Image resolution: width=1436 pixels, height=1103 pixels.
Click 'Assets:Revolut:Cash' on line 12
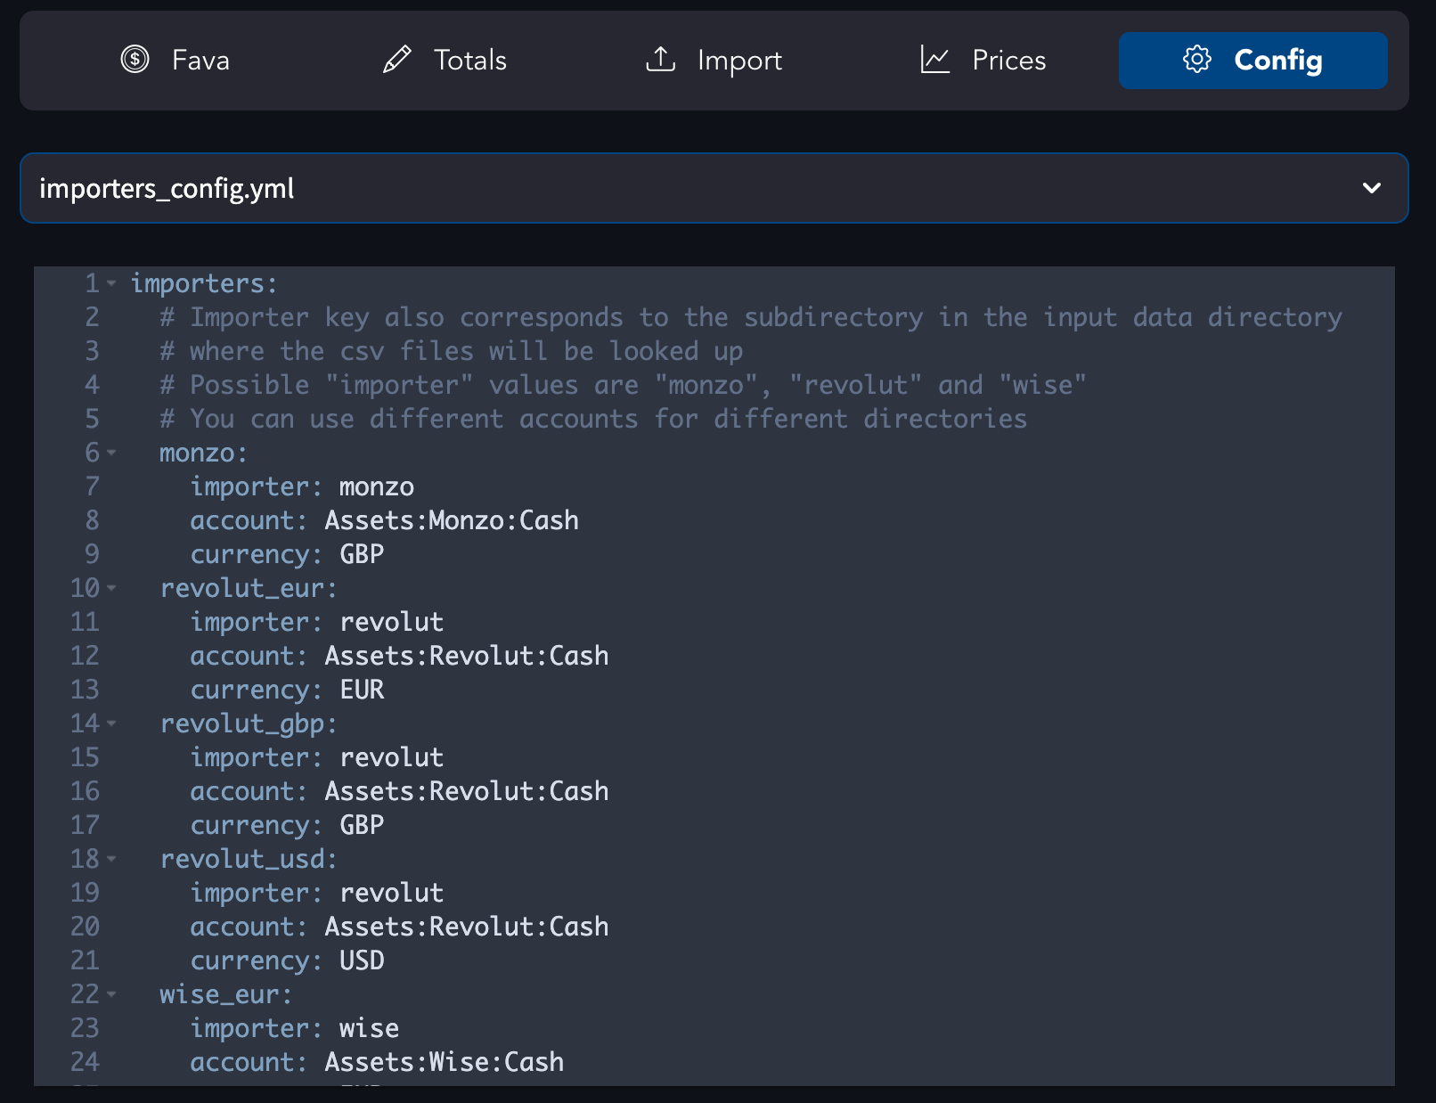(467, 656)
